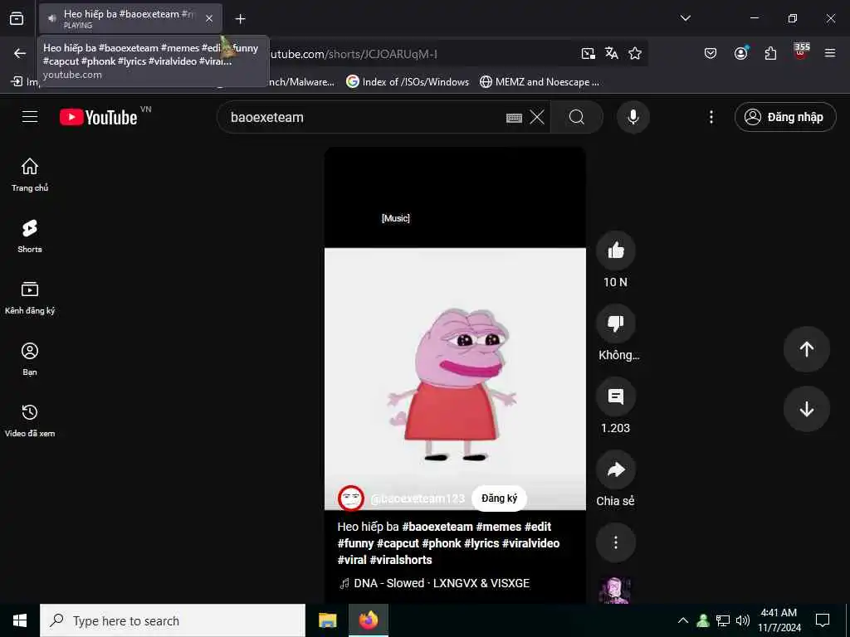The height and width of the screenshot is (637, 850).
Task: Dislike the short with thumbs down
Action: pyautogui.click(x=616, y=323)
